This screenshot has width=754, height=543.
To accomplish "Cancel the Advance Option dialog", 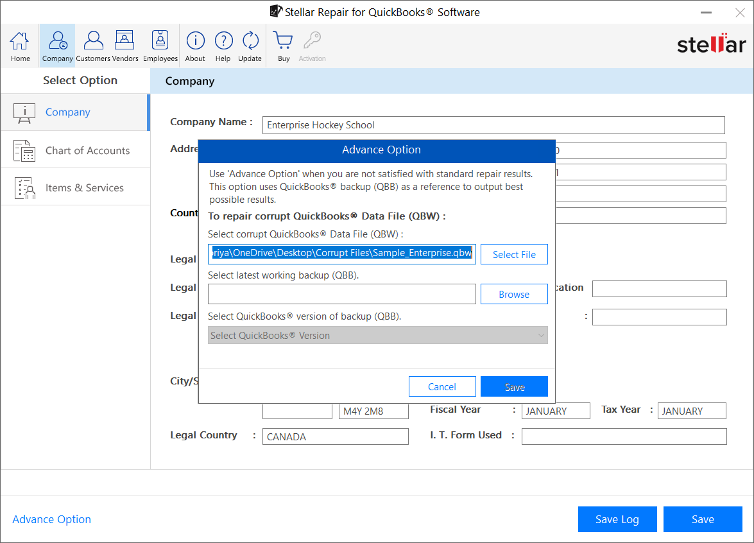I will click(442, 386).
